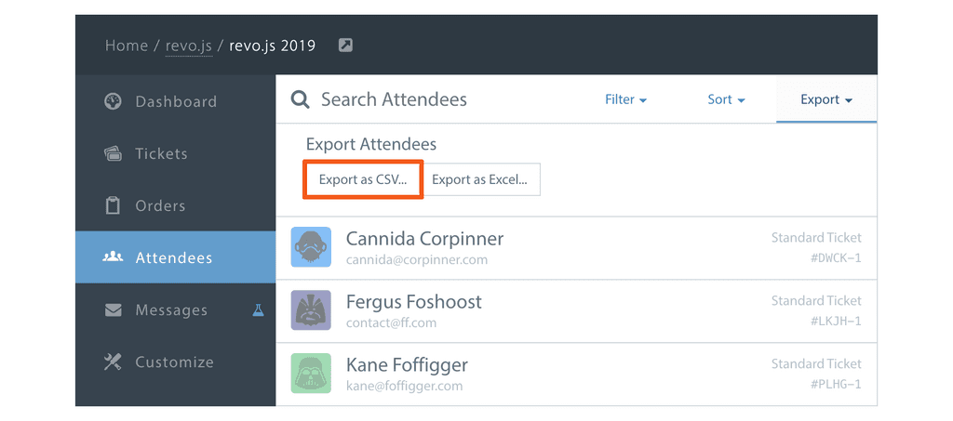953x421 pixels.
Task: Open the Sort dropdown
Action: [x=726, y=99]
